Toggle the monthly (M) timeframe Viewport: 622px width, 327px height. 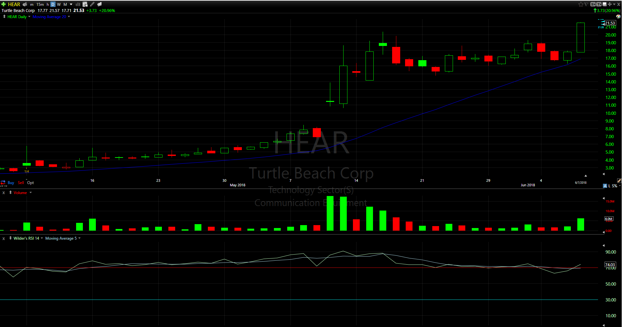[65, 4]
